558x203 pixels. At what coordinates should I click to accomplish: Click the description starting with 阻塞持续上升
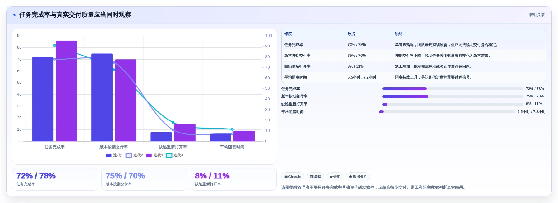[x=434, y=77]
